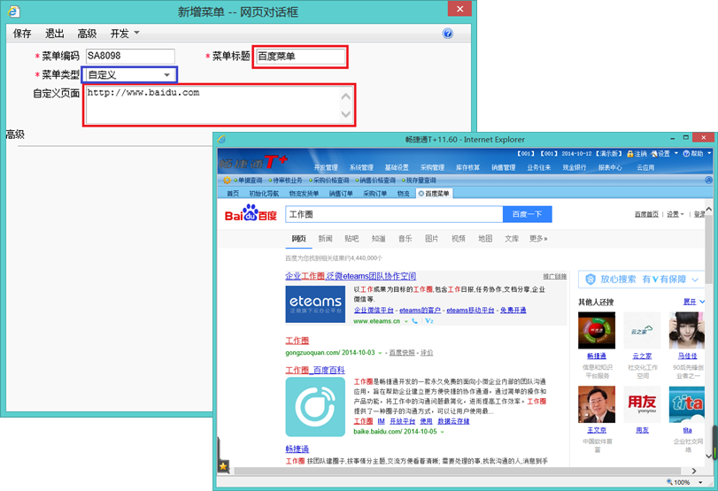Close the 百度菜单 tab with its x icon
718x491 pixels.
421,194
